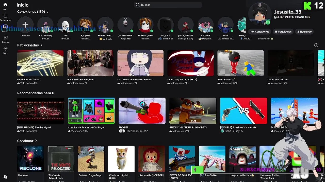The image size is (325, 182).
Task: Open Destacadas charts sidebar icon
Action: [5, 16]
